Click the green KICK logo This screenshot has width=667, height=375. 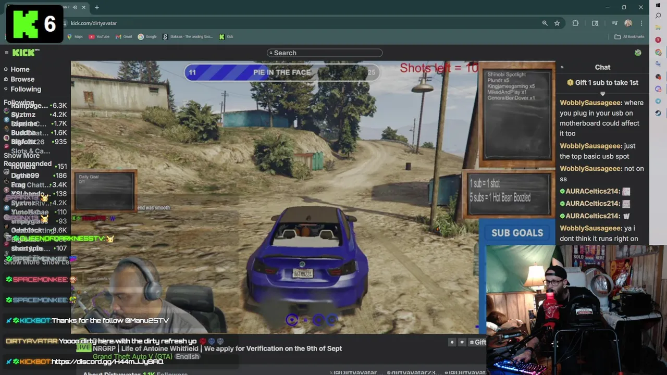(x=26, y=53)
